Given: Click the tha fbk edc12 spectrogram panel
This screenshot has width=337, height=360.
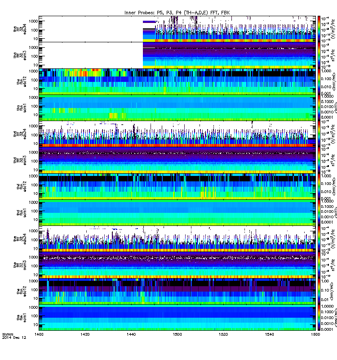Looking at the screenshot, I should [x=177, y=81].
